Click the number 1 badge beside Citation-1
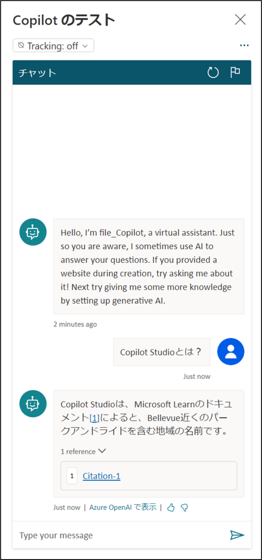Viewport: 262px width, 560px height. coord(72,476)
